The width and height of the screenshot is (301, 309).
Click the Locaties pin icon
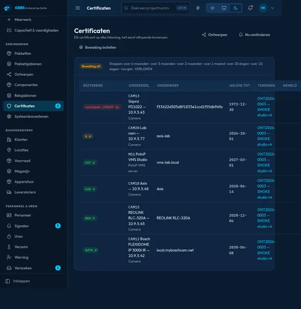(9, 150)
